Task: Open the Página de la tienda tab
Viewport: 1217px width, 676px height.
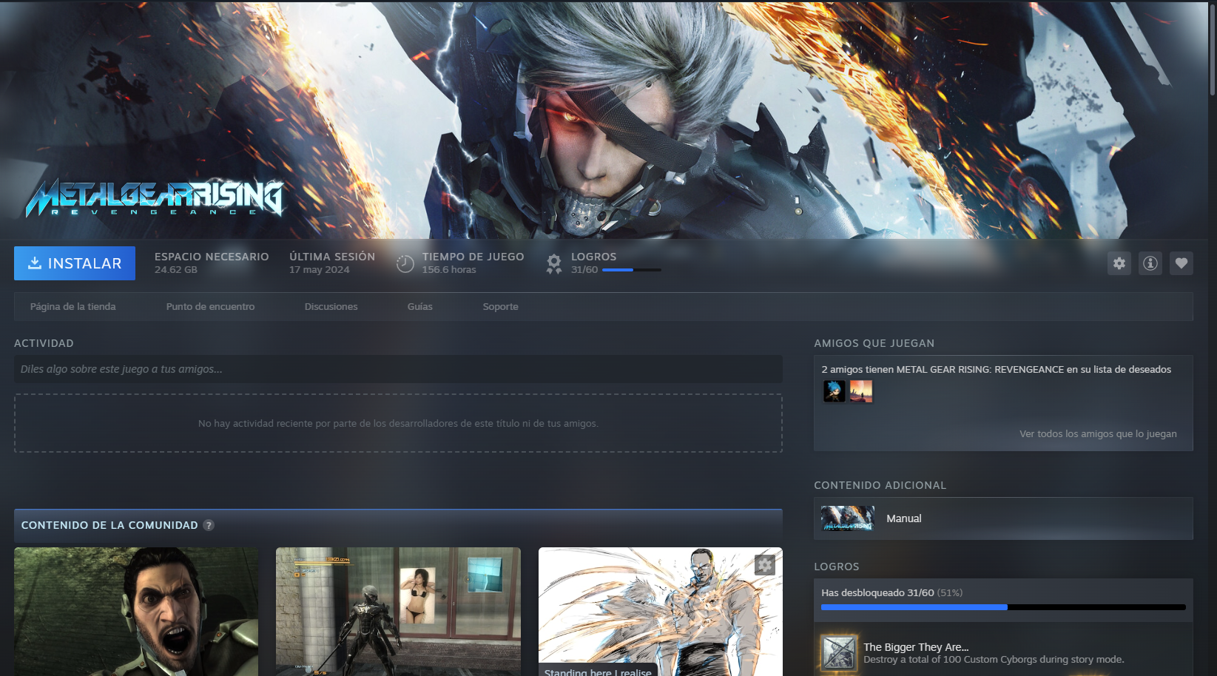Action: 73,306
